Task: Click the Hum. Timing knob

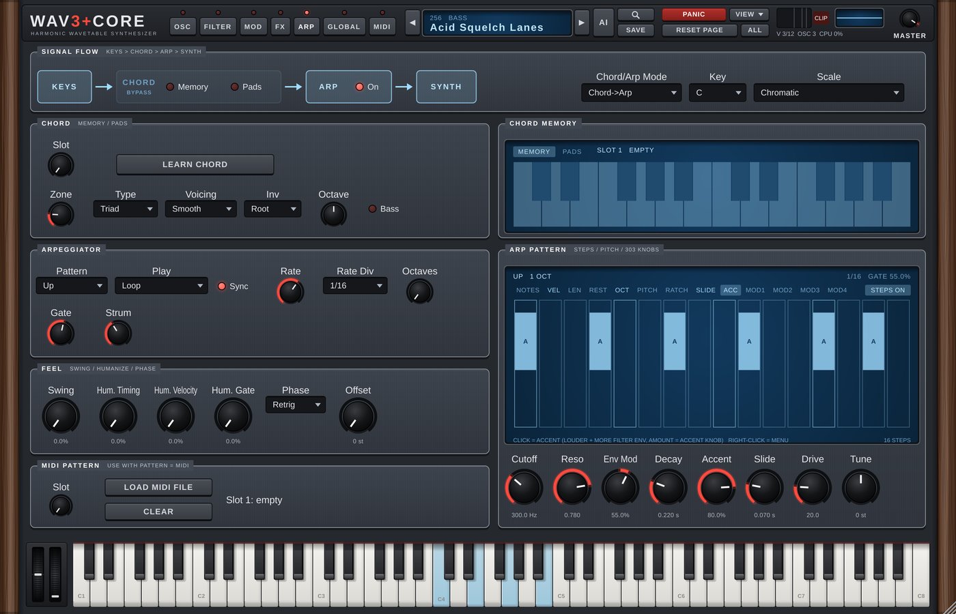Action: click(x=118, y=416)
